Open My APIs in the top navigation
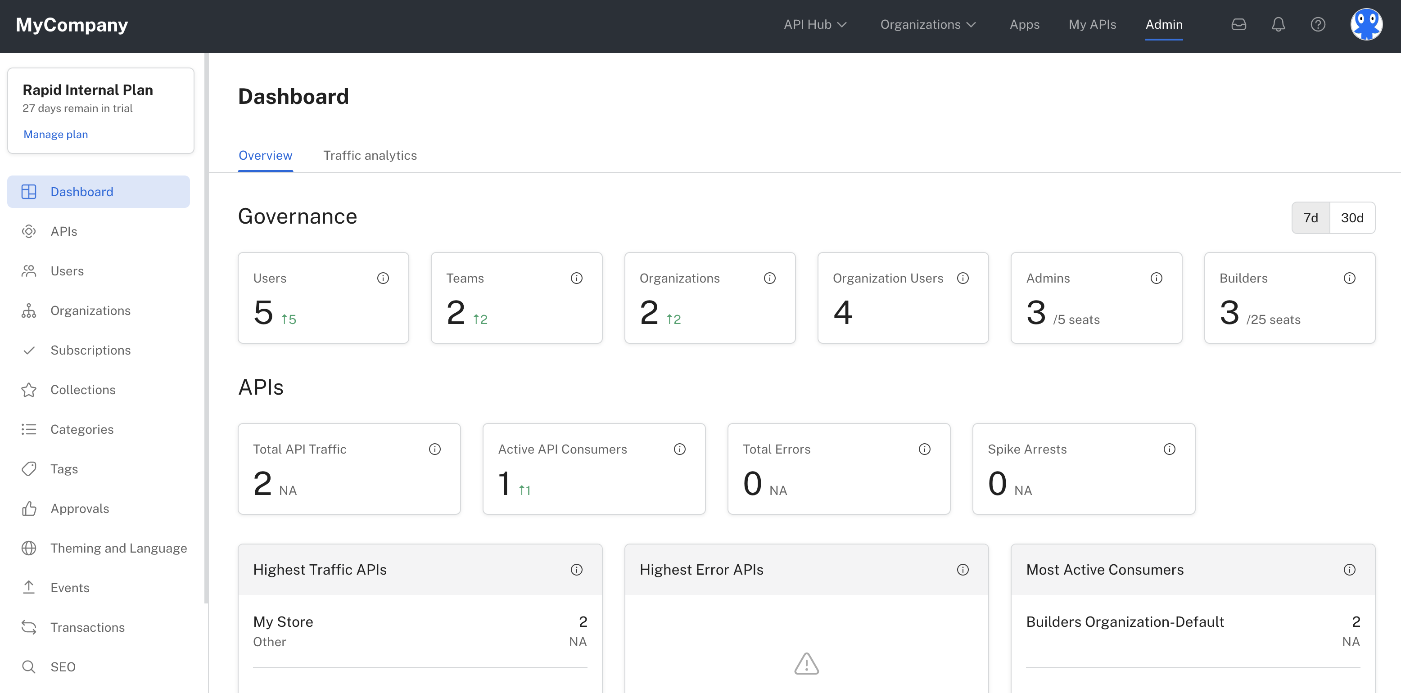Viewport: 1401px width, 693px height. 1092,24
